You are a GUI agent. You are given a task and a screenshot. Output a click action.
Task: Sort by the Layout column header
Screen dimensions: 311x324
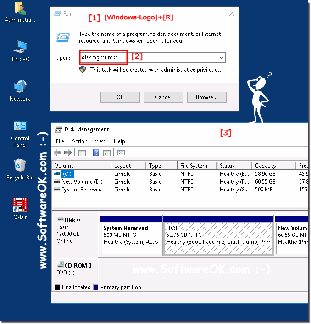(128, 166)
